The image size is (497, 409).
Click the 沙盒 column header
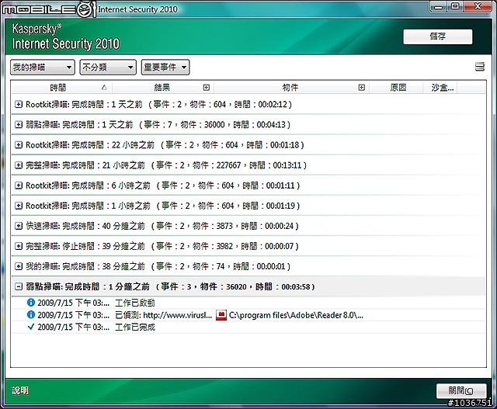tap(440, 88)
